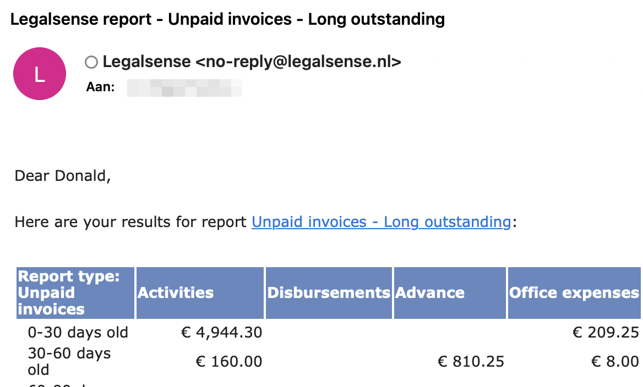The width and height of the screenshot is (643, 387).
Task: Click the € 4,944.30 activities amount
Action: [x=222, y=333]
